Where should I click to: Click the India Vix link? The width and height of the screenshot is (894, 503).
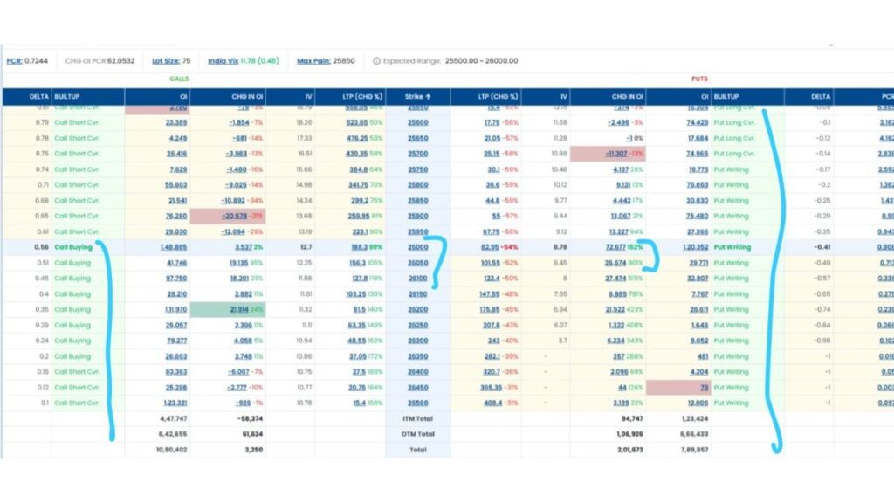click(223, 61)
